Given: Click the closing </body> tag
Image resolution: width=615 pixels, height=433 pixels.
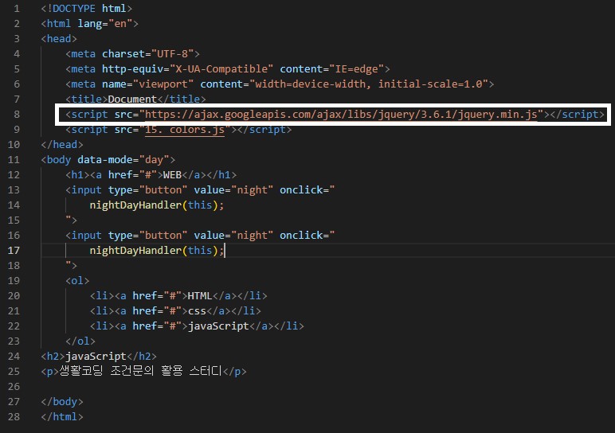Looking at the screenshot, I should [62, 402].
